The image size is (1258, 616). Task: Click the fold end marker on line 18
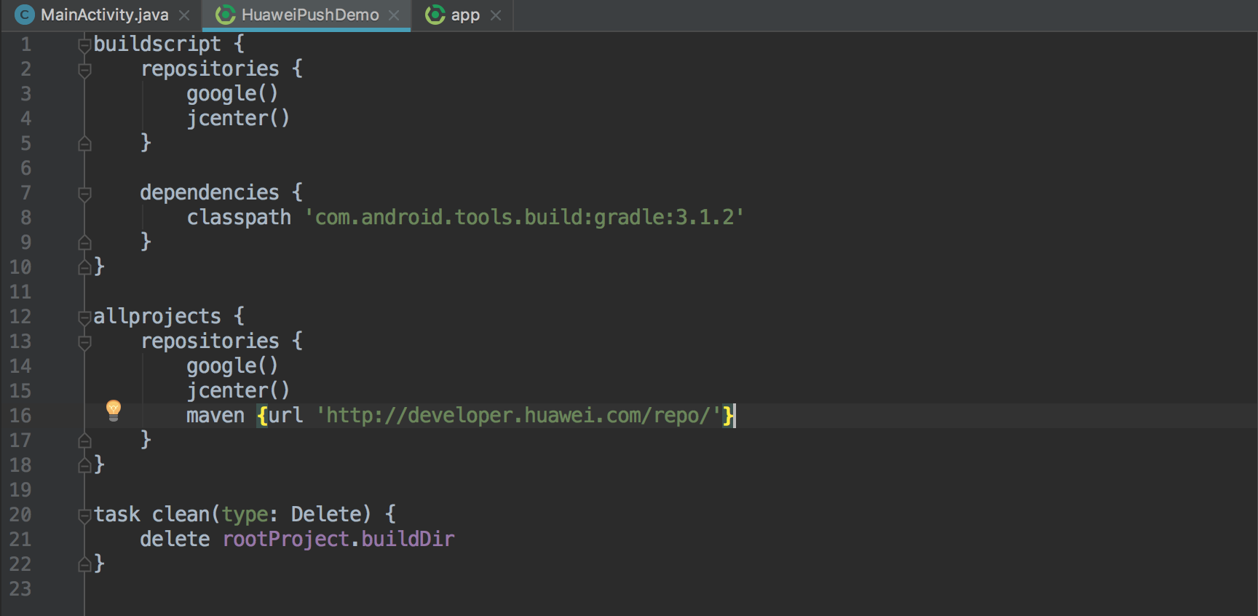click(x=84, y=465)
